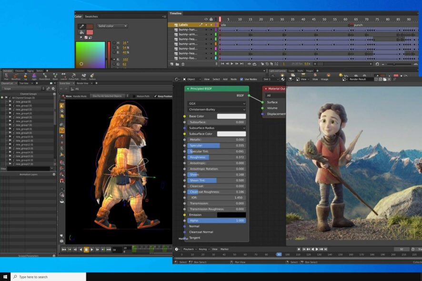Collapse the Principled BSDF node header

tap(188, 89)
